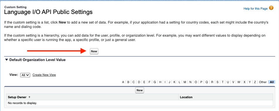Filter records by letter W
The image size is (279, 111).
(x=239, y=82)
